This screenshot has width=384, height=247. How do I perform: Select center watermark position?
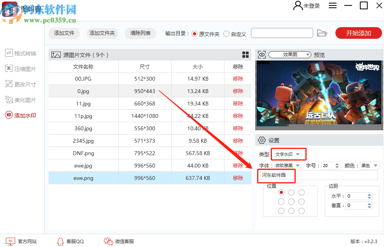[x=291, y=202]
